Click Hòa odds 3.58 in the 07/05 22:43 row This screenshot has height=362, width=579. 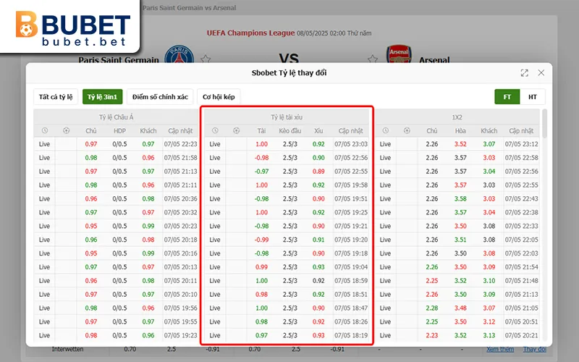[x=460, y=198]
